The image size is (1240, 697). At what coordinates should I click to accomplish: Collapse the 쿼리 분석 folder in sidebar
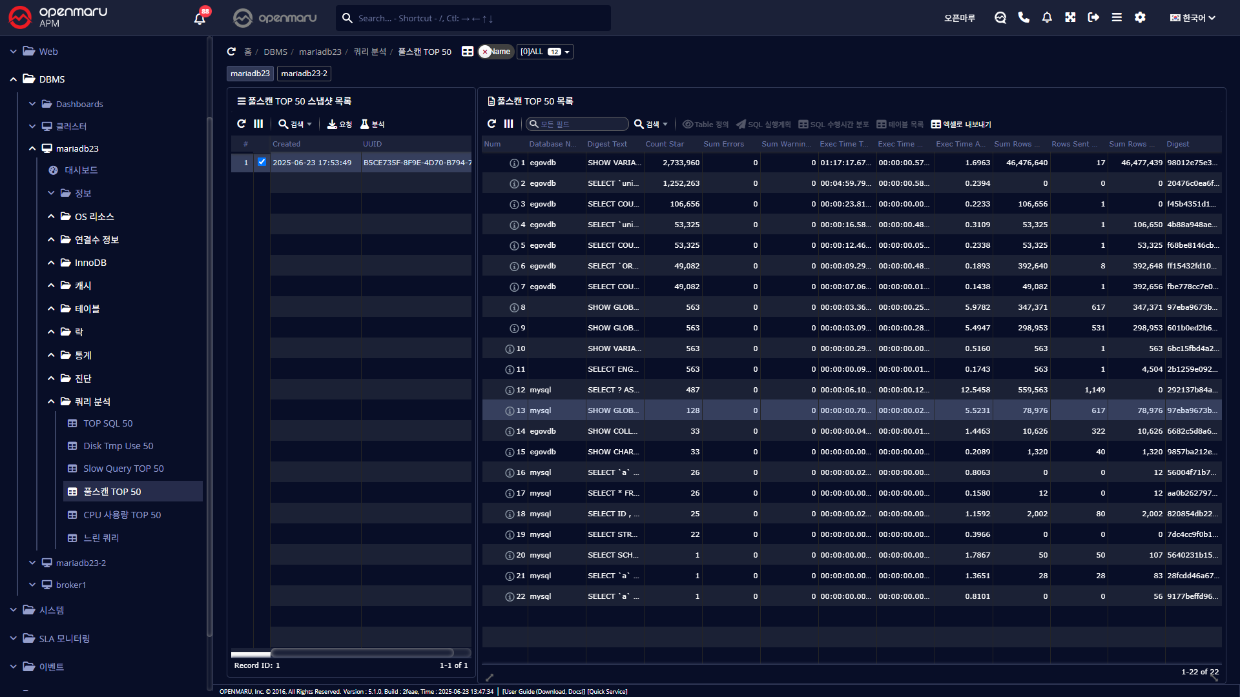click(52, 401)
